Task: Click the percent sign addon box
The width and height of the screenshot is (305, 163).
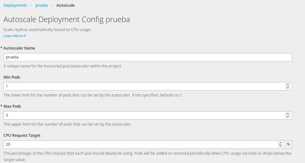Action: tap(288, 144)
